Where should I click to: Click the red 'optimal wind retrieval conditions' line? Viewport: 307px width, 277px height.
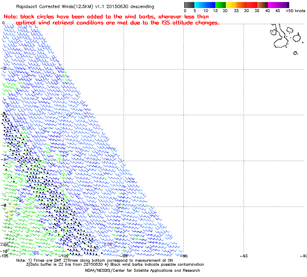tap(118, 23)
